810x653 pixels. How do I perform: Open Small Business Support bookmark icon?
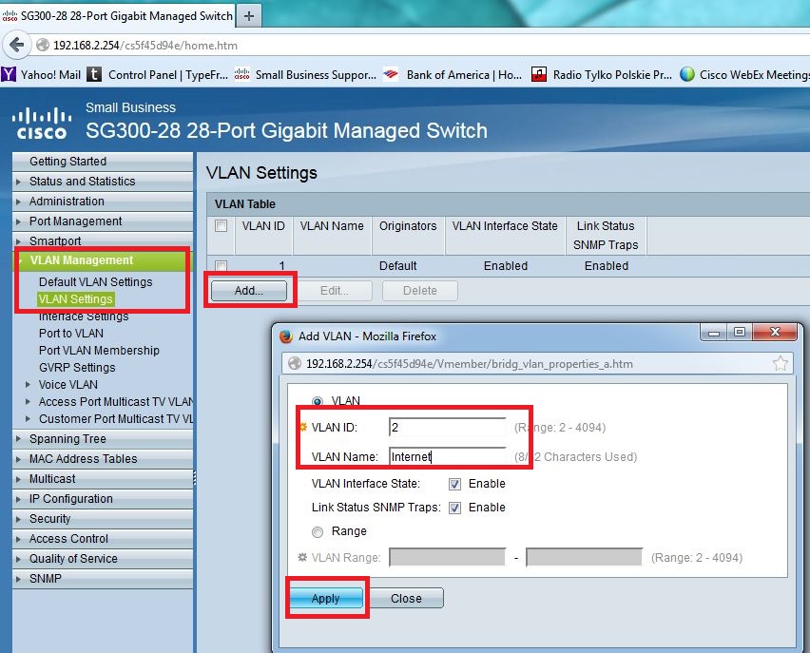241,74
